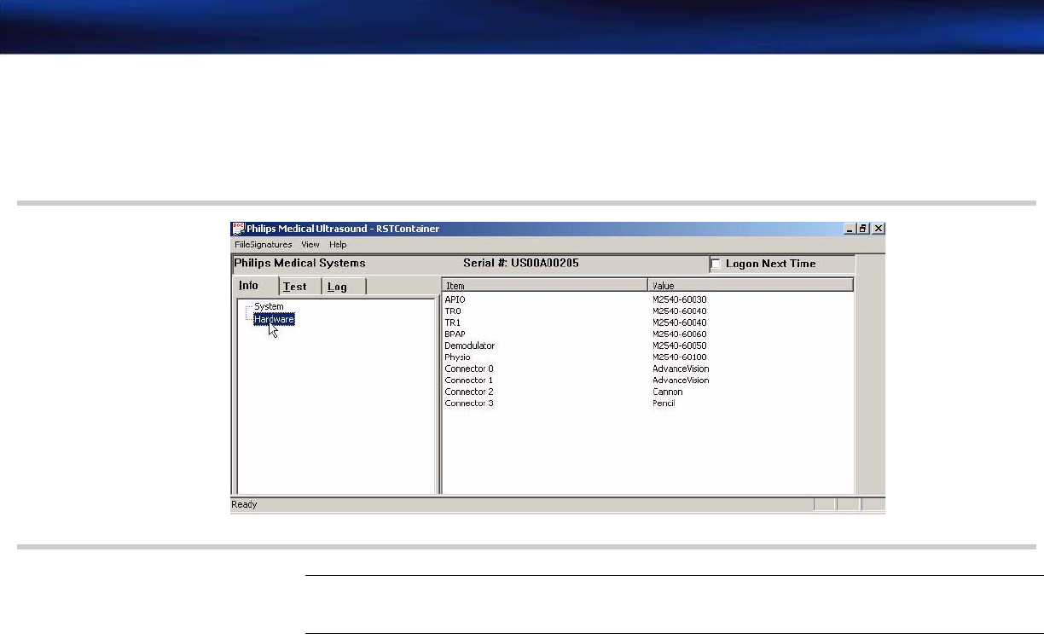1044x639 pixels.
Task: Click the Serial # US00A00205 label
Action: 521,264
